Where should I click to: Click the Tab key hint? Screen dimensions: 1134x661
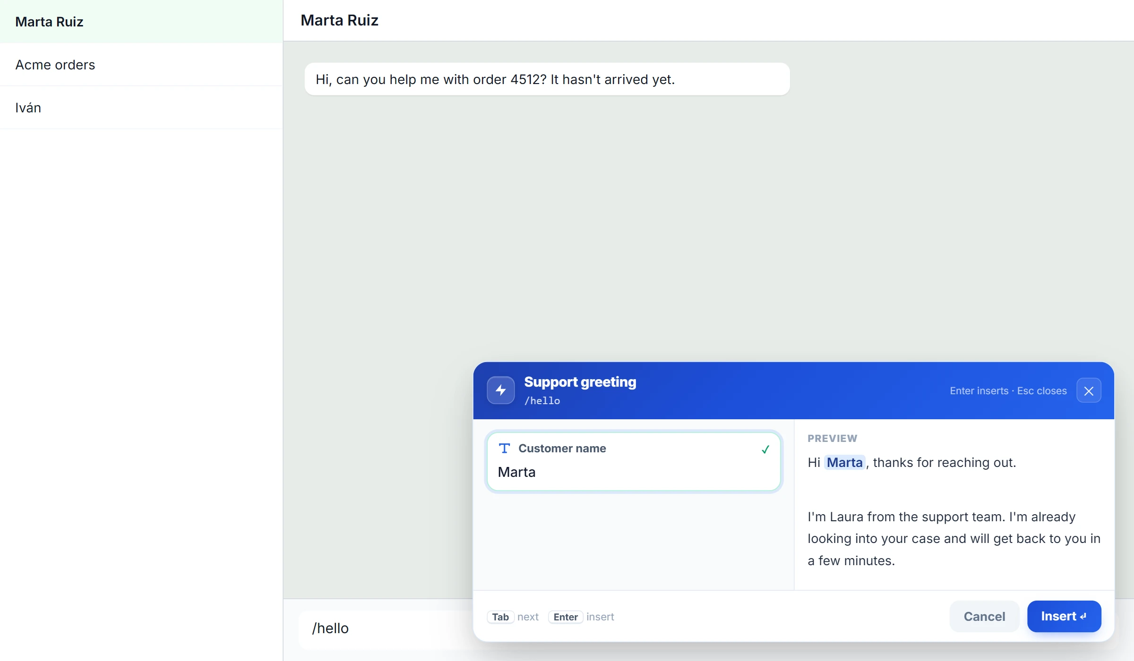500,617
